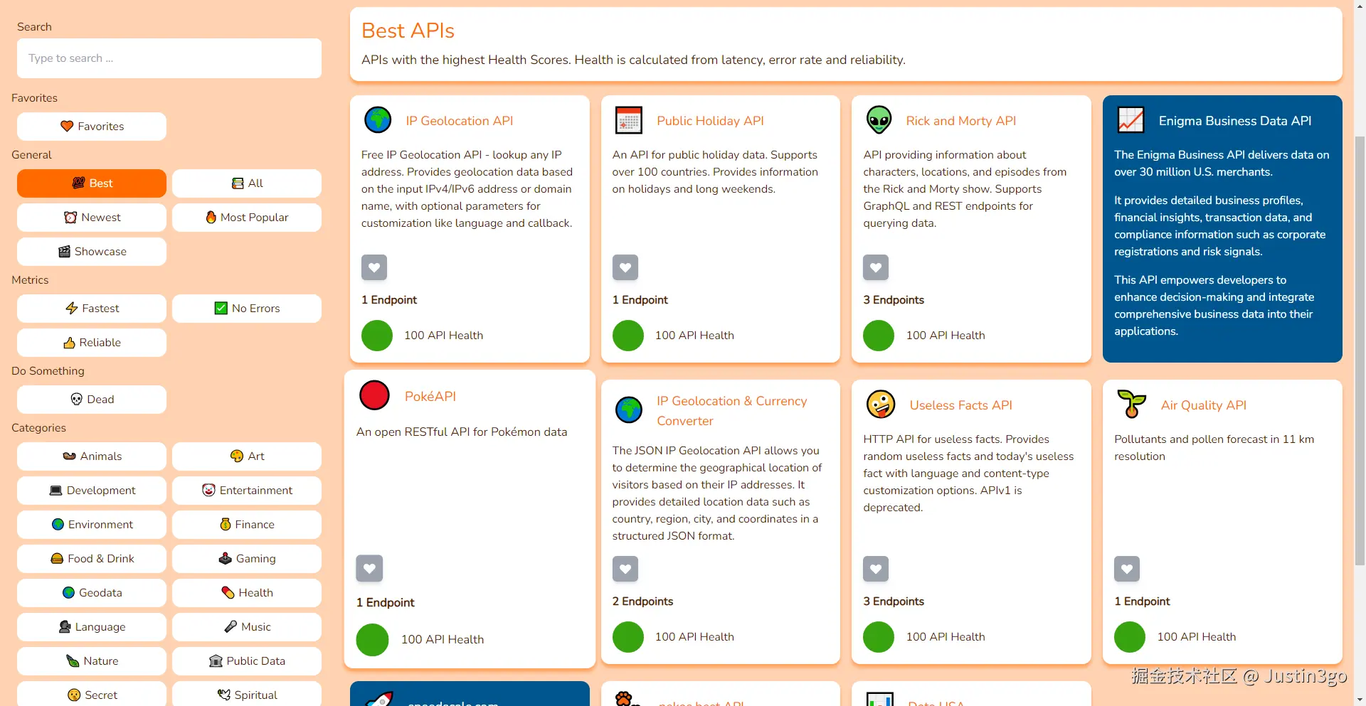The height and width of the screenshot is (706, 1366).
Task: Switch to the Most Popular filter
Action: pos(247,218)
